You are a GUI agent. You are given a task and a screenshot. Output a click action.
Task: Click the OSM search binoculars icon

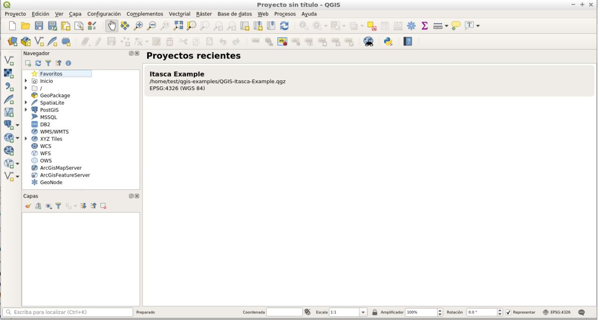369,42
